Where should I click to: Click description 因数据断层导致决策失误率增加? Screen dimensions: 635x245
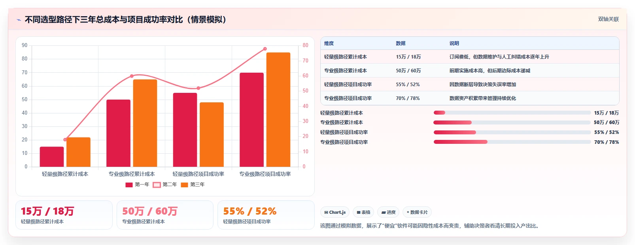[482, 85]
